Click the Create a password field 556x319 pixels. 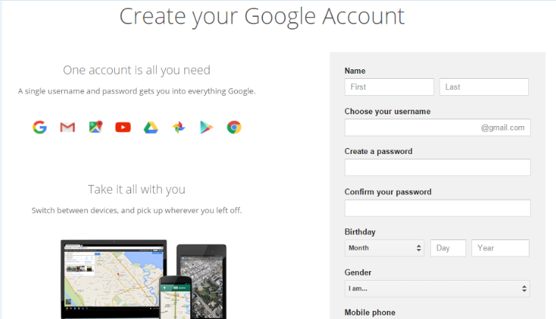(437, 168)
